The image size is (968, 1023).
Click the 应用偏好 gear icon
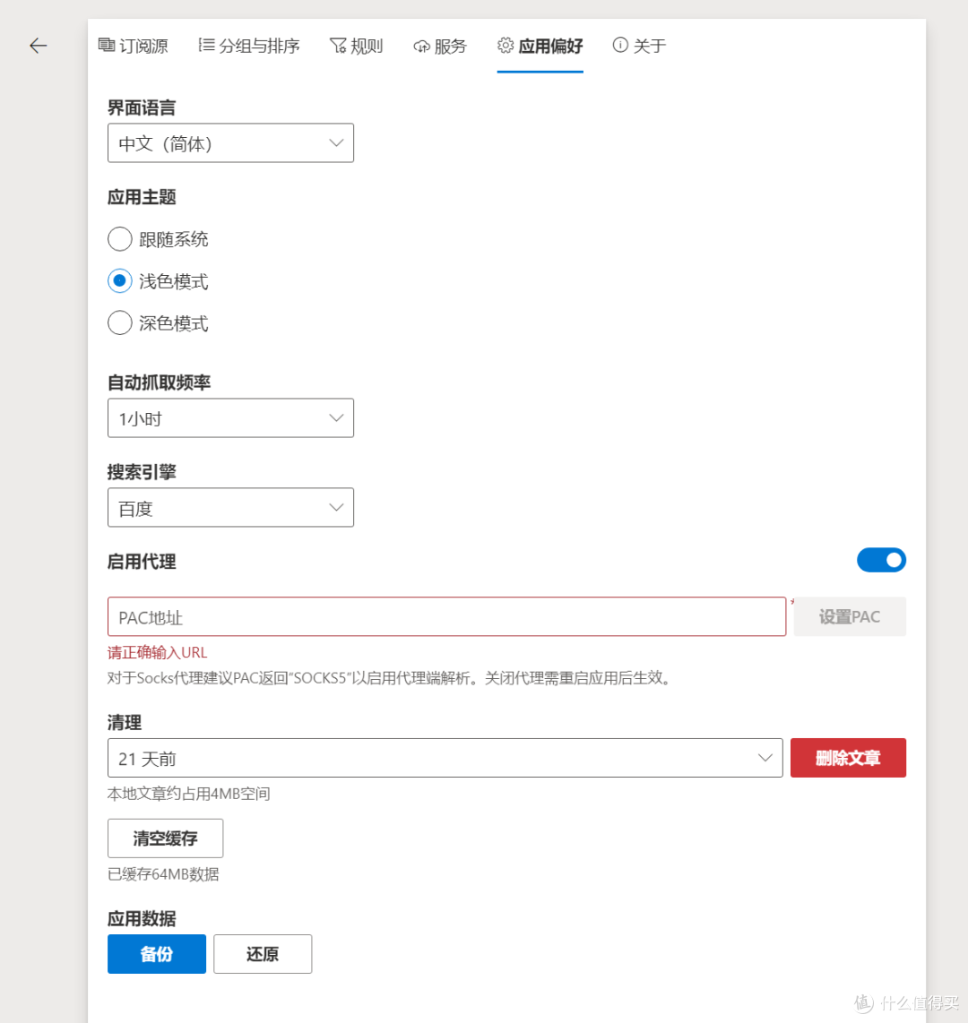(504, 46)
